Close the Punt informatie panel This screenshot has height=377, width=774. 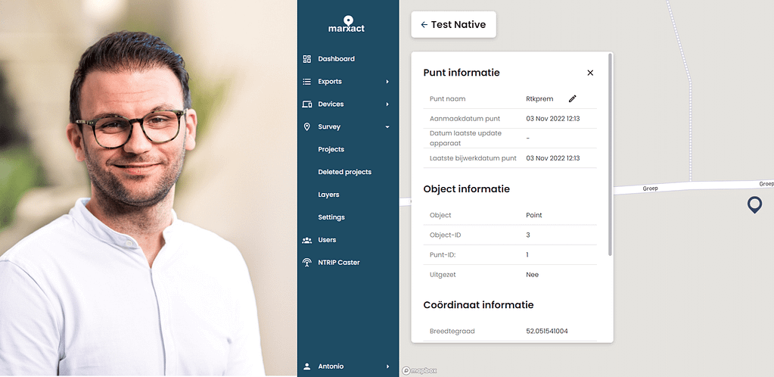click(x=590, y=73)
